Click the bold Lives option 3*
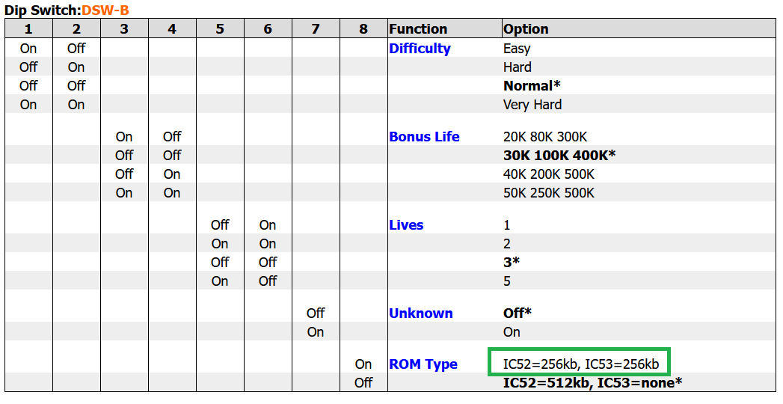Viewport: 783px width, 404px height. (x=512, y=262)
